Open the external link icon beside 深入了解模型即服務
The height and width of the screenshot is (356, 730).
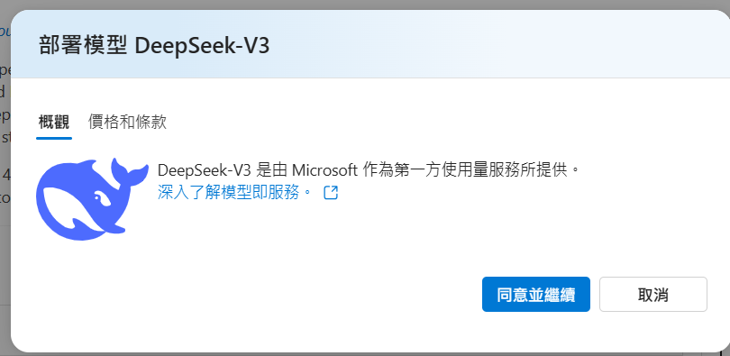[x=331, y=193]
